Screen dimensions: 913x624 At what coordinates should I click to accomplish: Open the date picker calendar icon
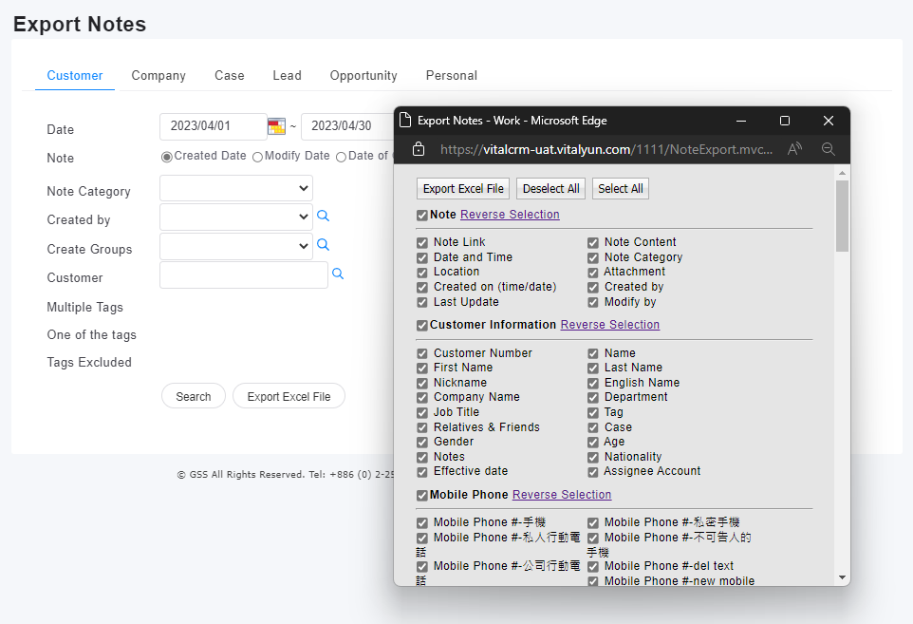(x=276, y=126)
